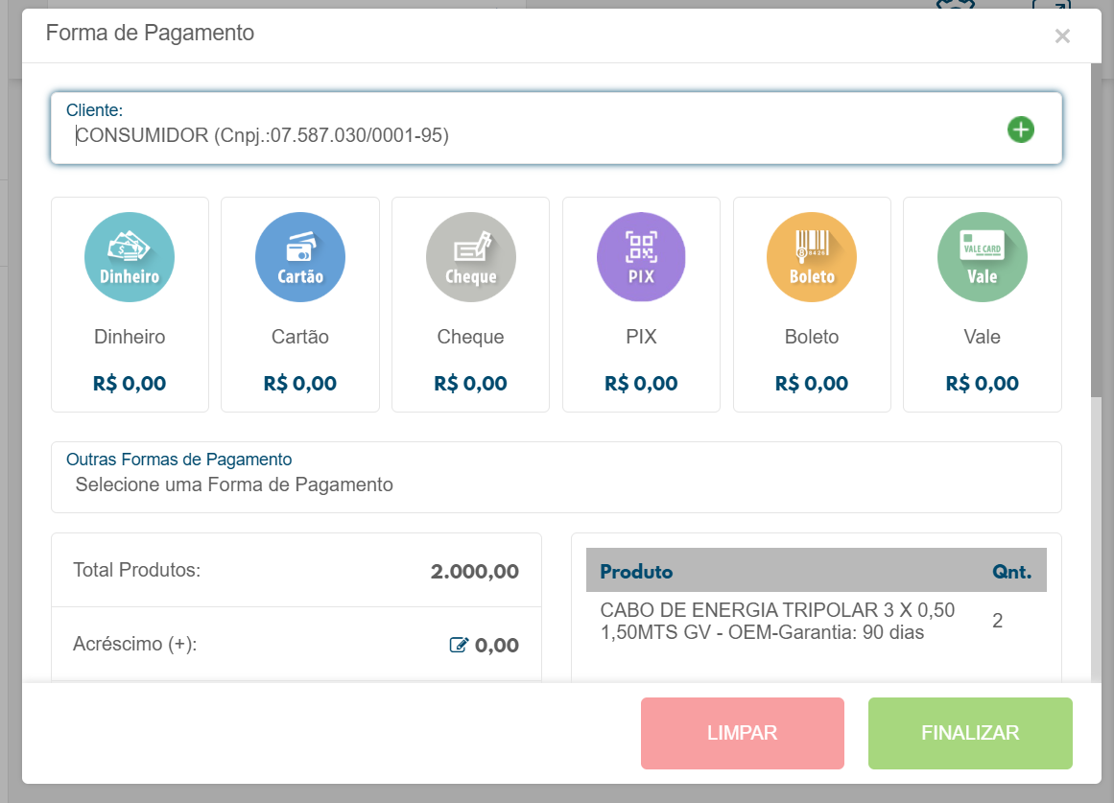The image size is (1114, 803).
Task: Click the LIMPAR button to clear
Action: point(742,732)
